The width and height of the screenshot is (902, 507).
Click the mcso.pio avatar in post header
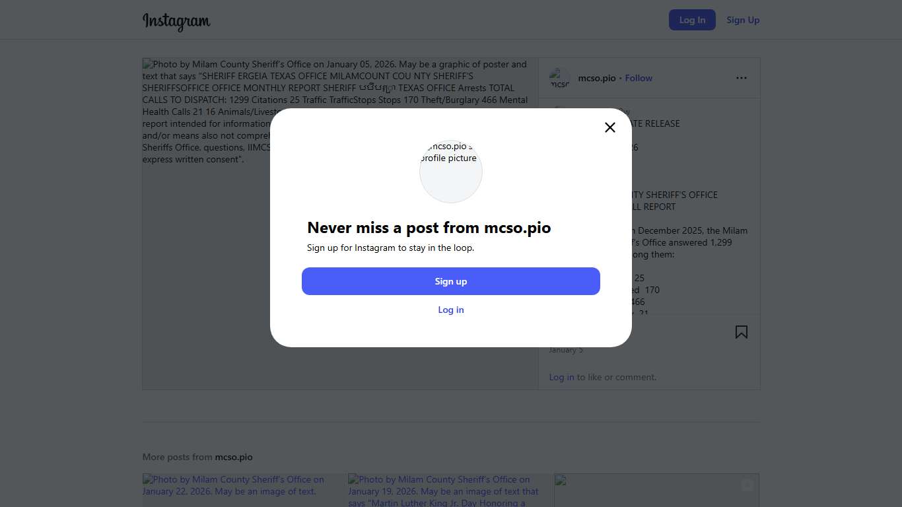(559, 79)
